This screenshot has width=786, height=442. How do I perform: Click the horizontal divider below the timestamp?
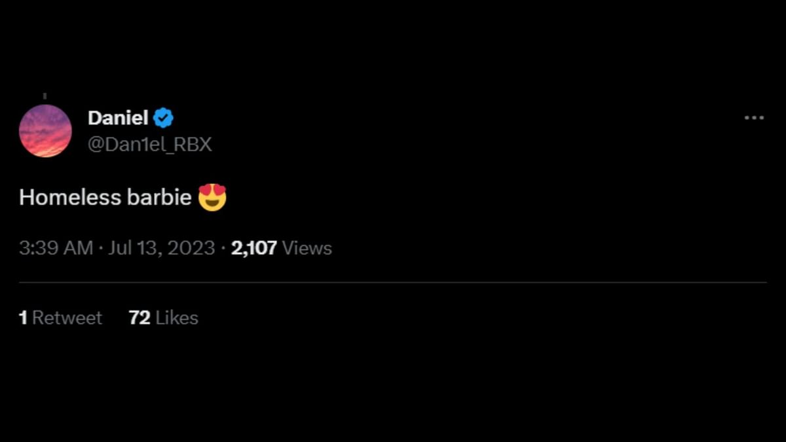click(393, 282)
